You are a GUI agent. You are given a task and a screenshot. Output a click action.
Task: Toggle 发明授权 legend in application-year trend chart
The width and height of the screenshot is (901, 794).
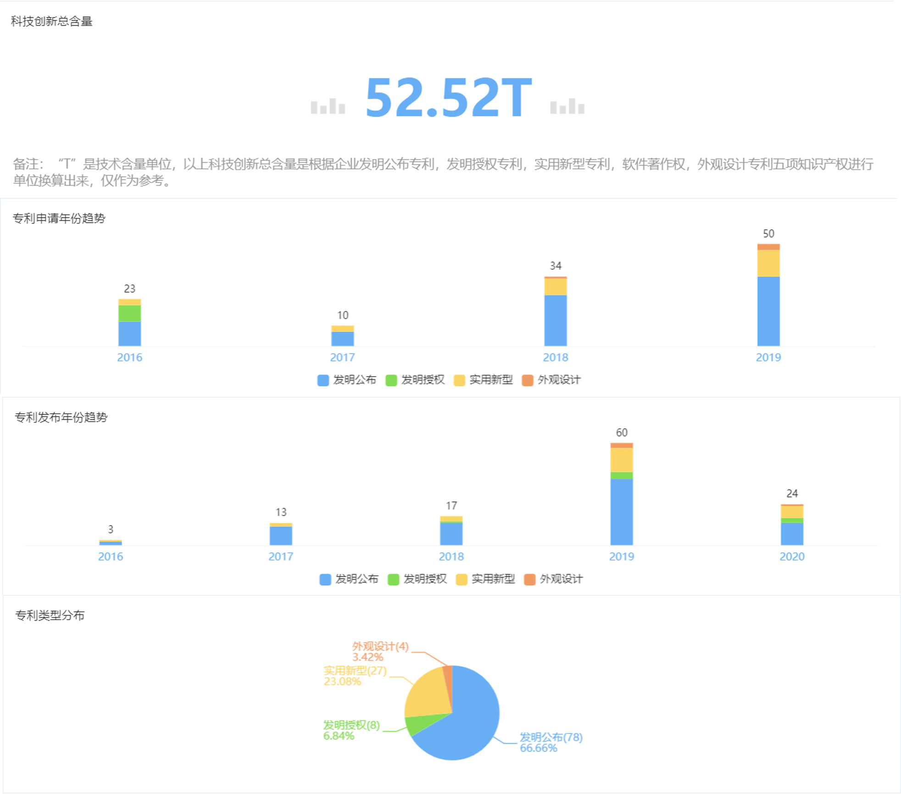[x=415, y=380]
